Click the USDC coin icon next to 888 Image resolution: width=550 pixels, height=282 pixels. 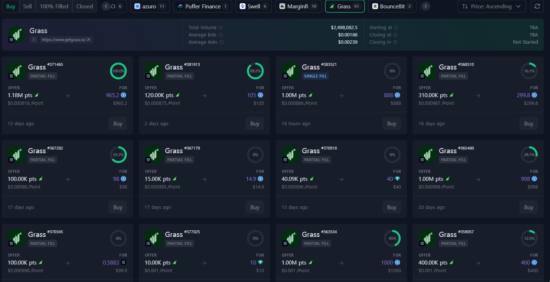click(x=397, y=95)
